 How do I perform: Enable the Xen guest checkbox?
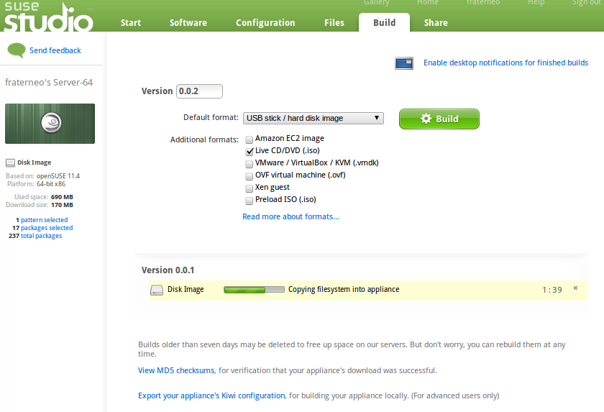coord(250,188)
